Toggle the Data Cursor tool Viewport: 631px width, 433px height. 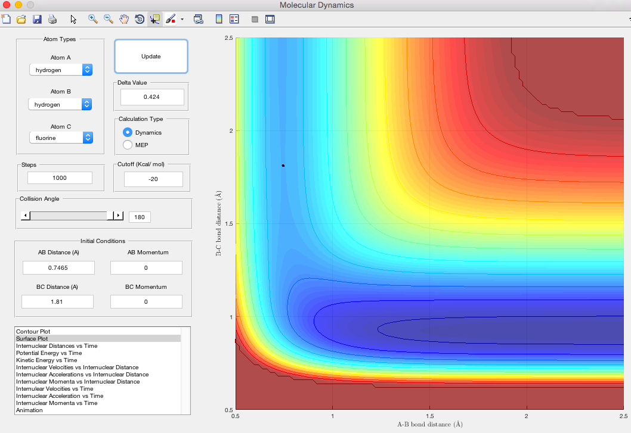coord(154,19)
